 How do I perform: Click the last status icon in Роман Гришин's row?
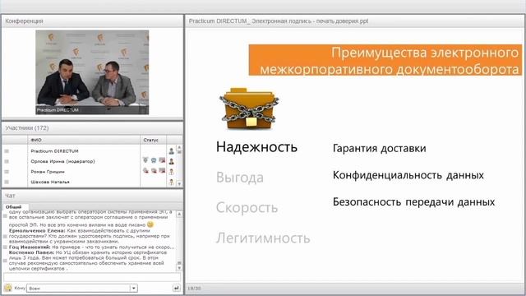click(x=162, y=170)
